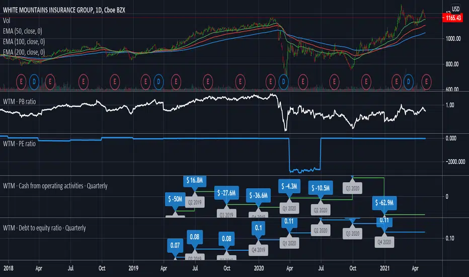This screenshot has height=277, width=469.
Task: Click the Q2 2019 tag in cash flow pane
Action: [195, 202]
